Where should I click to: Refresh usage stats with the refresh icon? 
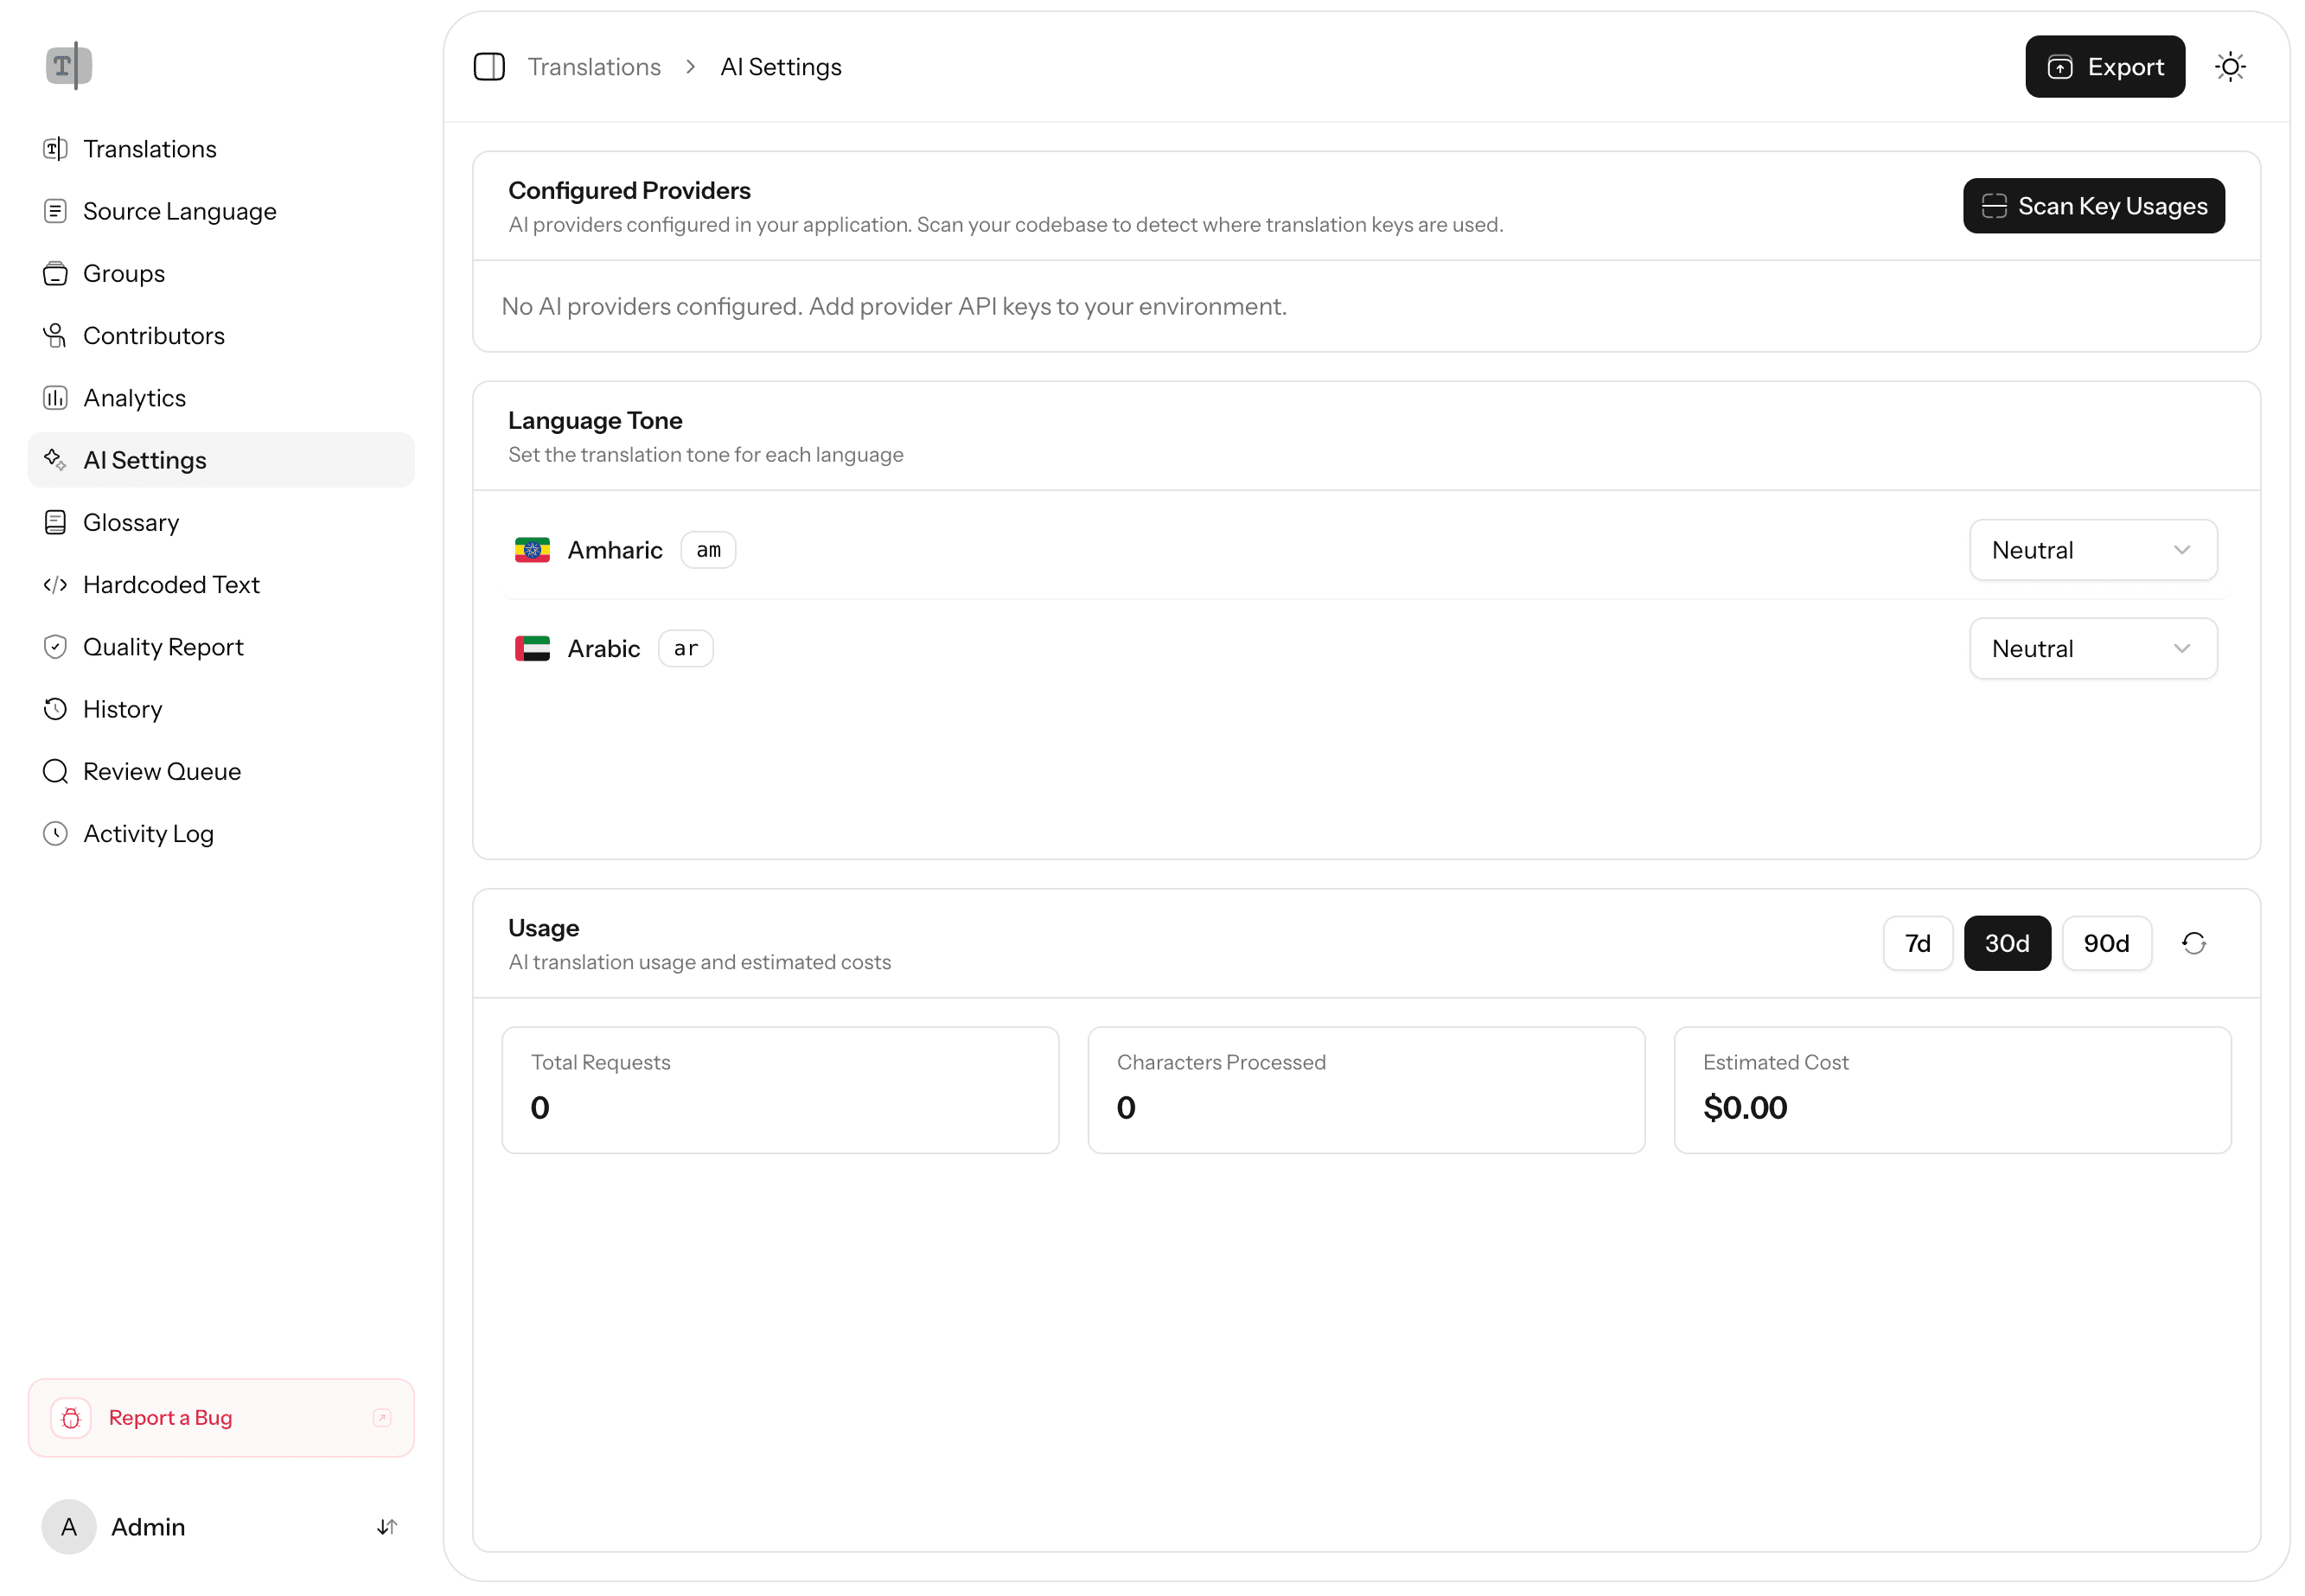[x=2194, y=942]
